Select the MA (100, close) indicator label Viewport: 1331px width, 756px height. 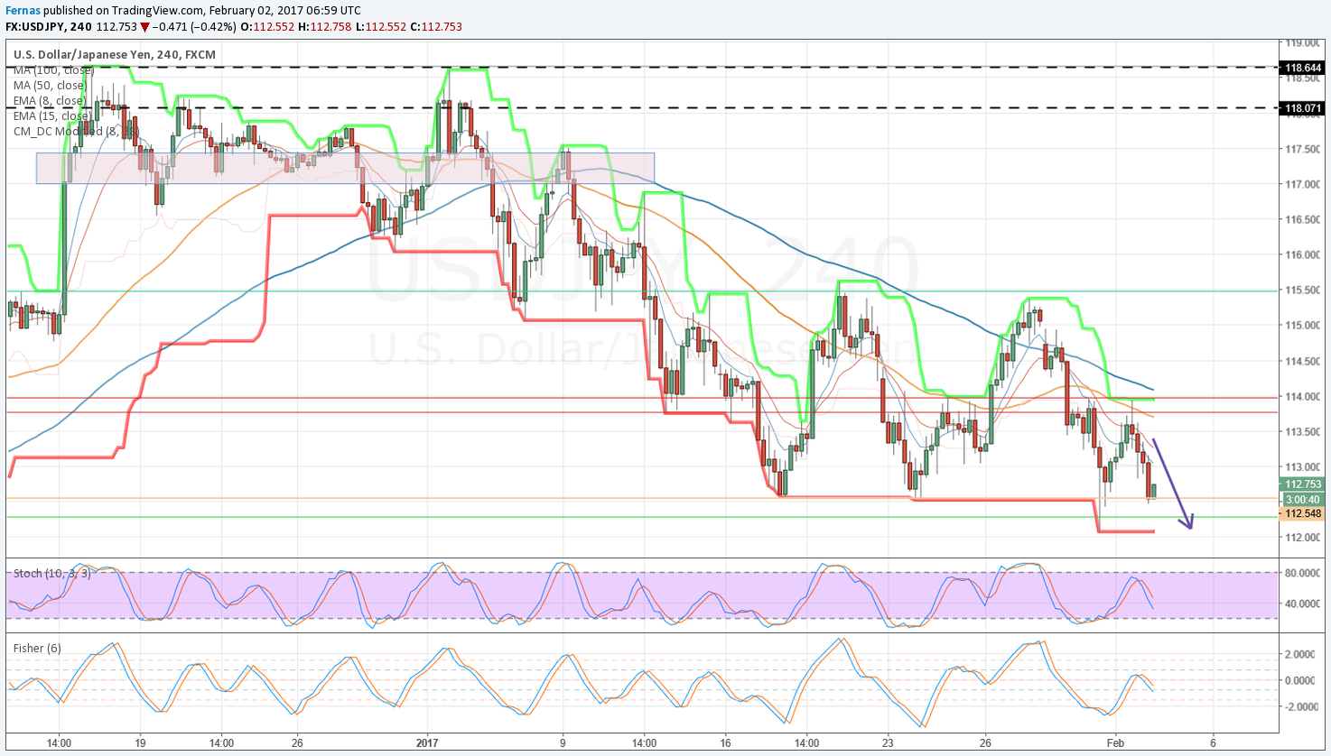click(52, 70)
